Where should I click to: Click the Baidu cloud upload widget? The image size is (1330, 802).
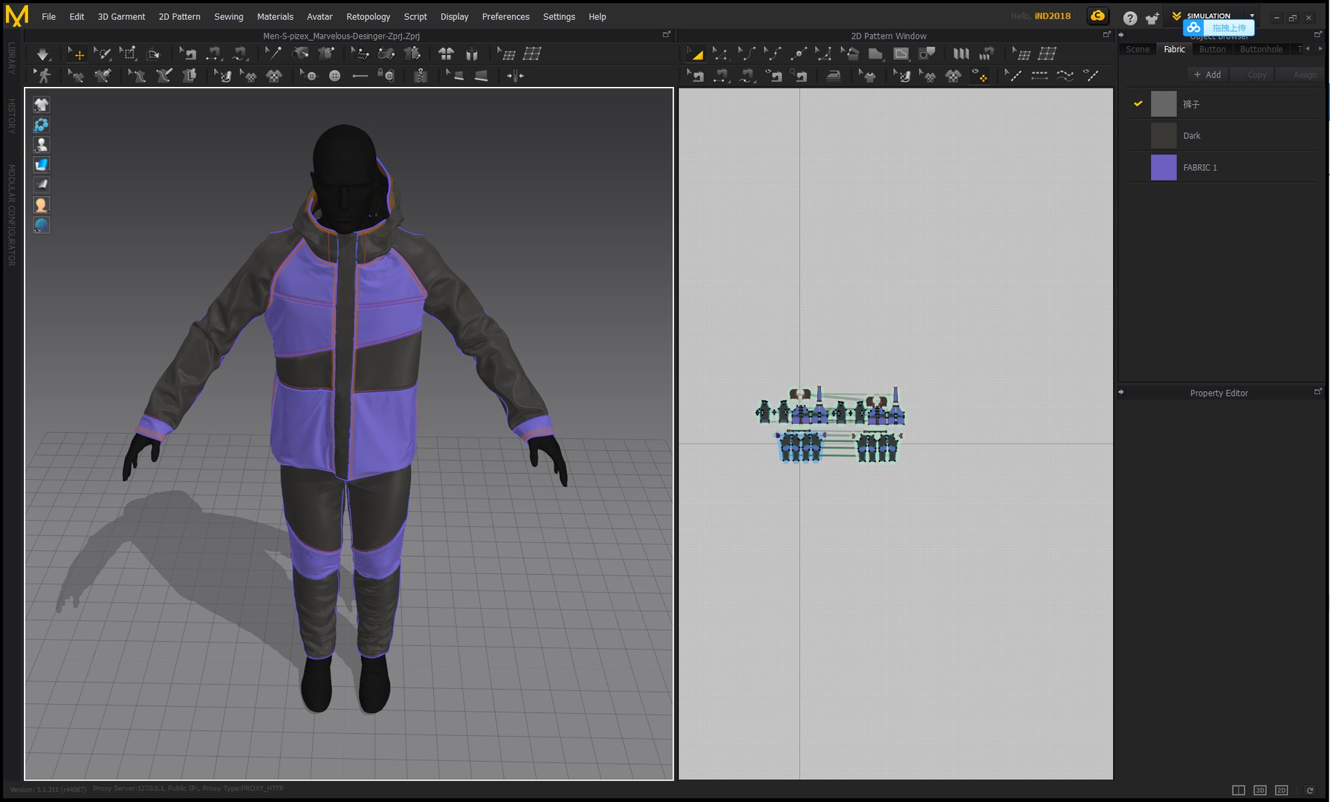click(x=1219, y=27)
